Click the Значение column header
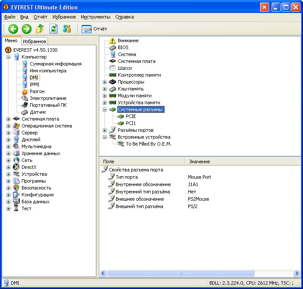This screenshot has height=289, width=303. 243,162
